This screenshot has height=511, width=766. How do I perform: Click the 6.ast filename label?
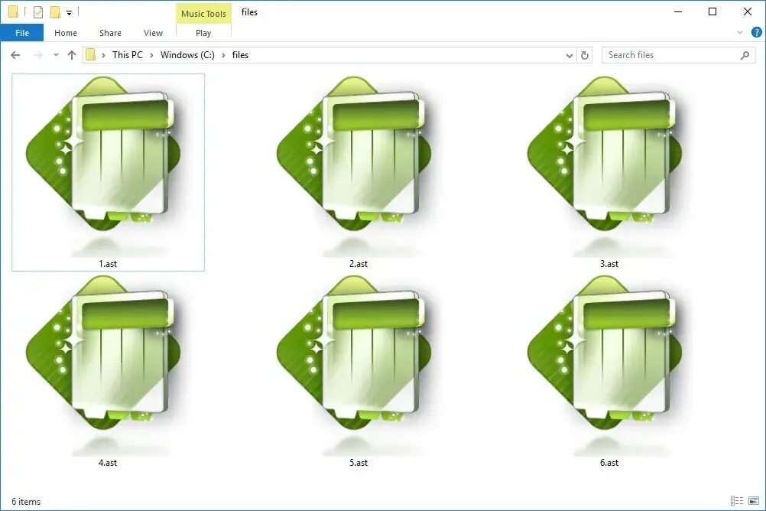609,463
